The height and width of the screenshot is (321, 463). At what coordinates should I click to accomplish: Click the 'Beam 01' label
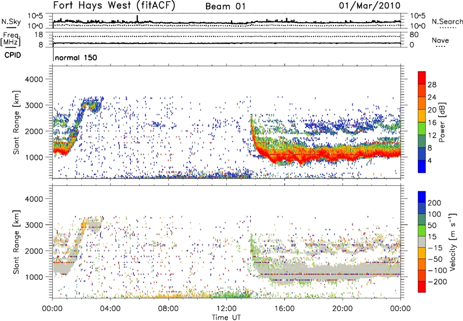click(225, 6)
